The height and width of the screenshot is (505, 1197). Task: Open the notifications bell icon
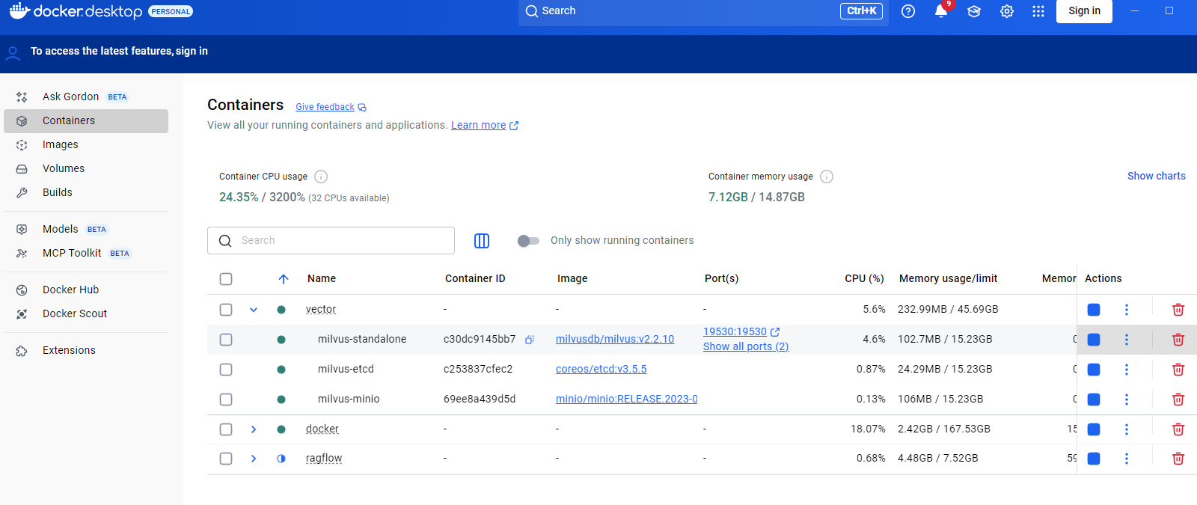point(941,11)
